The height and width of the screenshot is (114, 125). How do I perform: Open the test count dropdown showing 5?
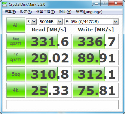(32, 22)
